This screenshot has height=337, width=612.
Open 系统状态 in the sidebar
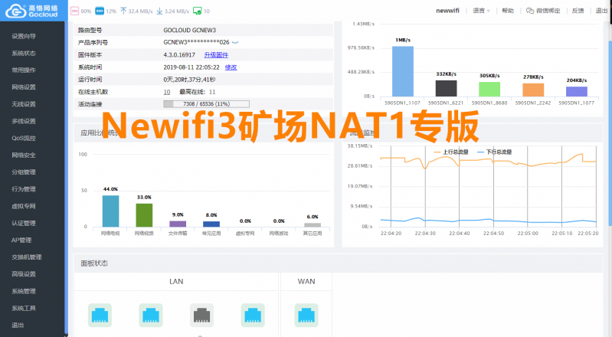pyautogui.click(x=24, y=53)
